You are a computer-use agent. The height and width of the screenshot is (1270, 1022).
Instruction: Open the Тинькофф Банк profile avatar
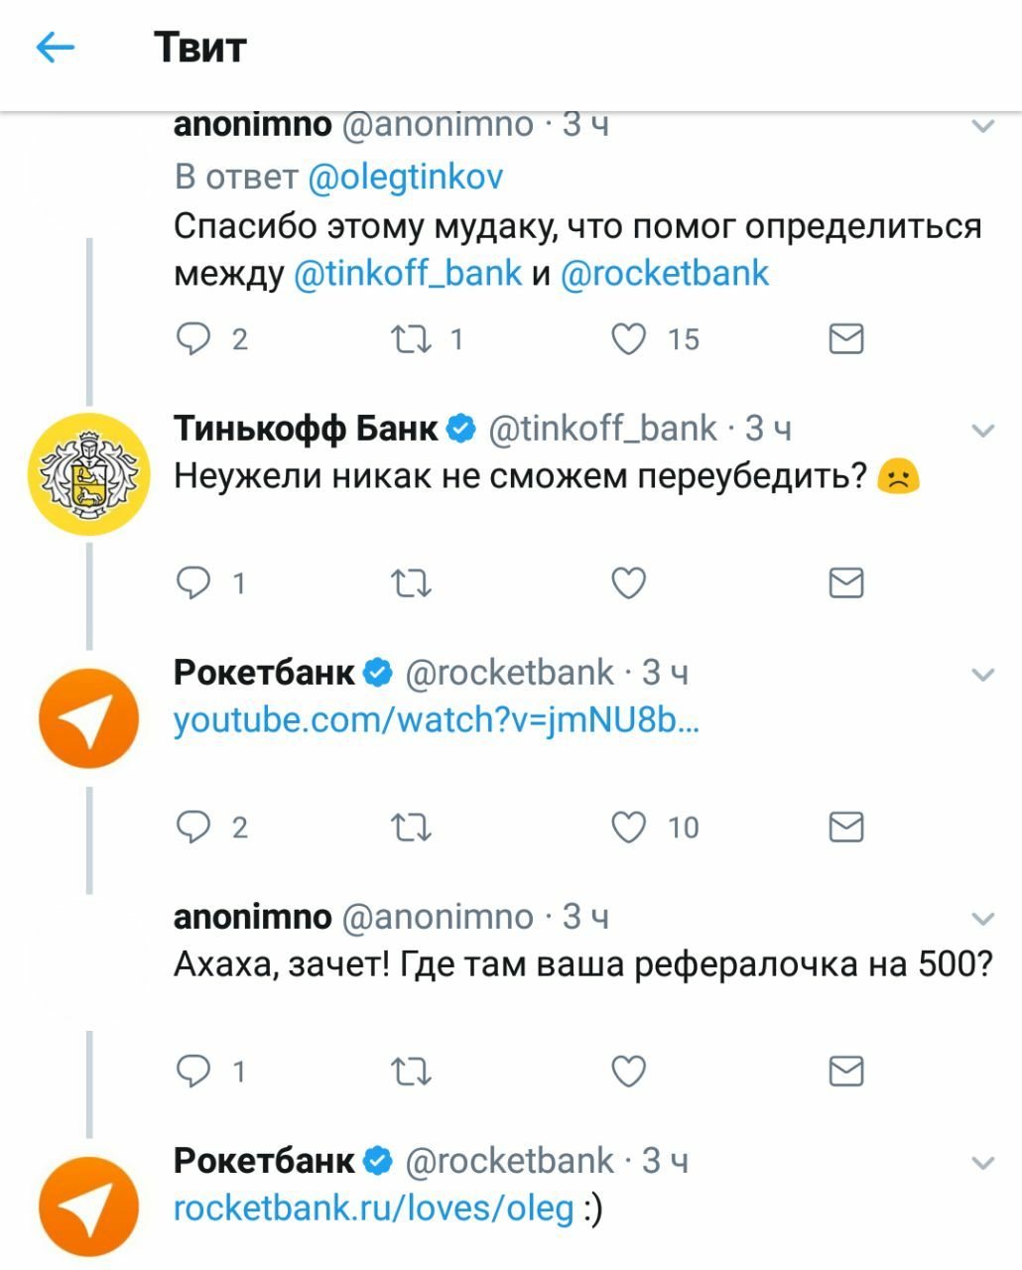point(88,474)
